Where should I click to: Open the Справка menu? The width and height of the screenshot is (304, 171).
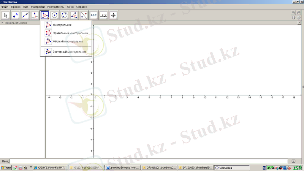(82, 7)
